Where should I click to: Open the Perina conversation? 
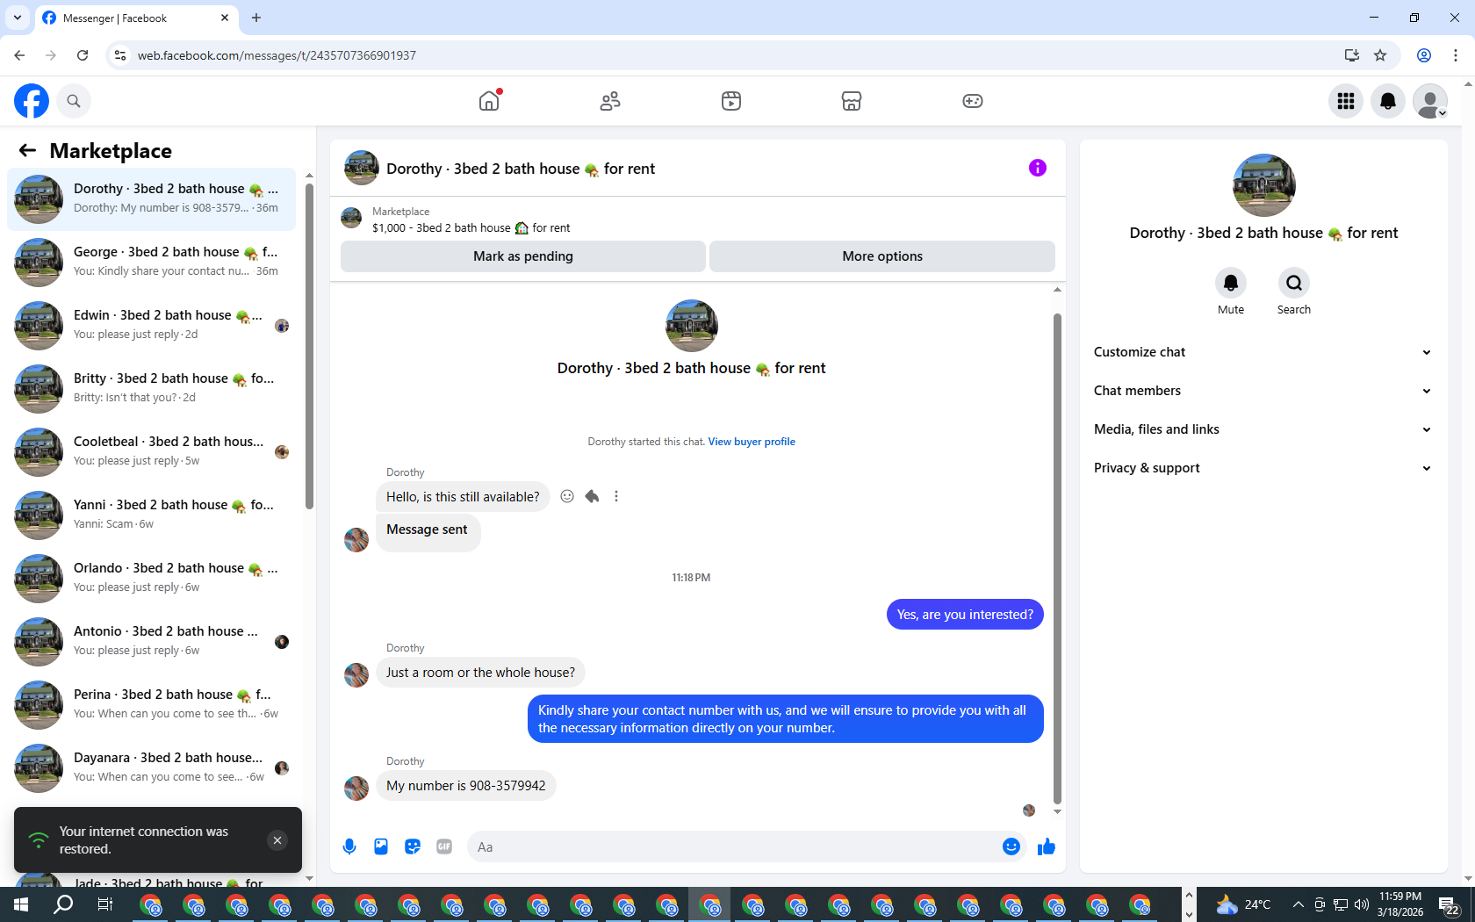point(152,705)
